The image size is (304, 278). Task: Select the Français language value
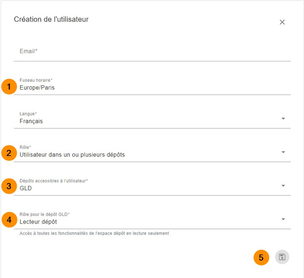tap(31, 121)
